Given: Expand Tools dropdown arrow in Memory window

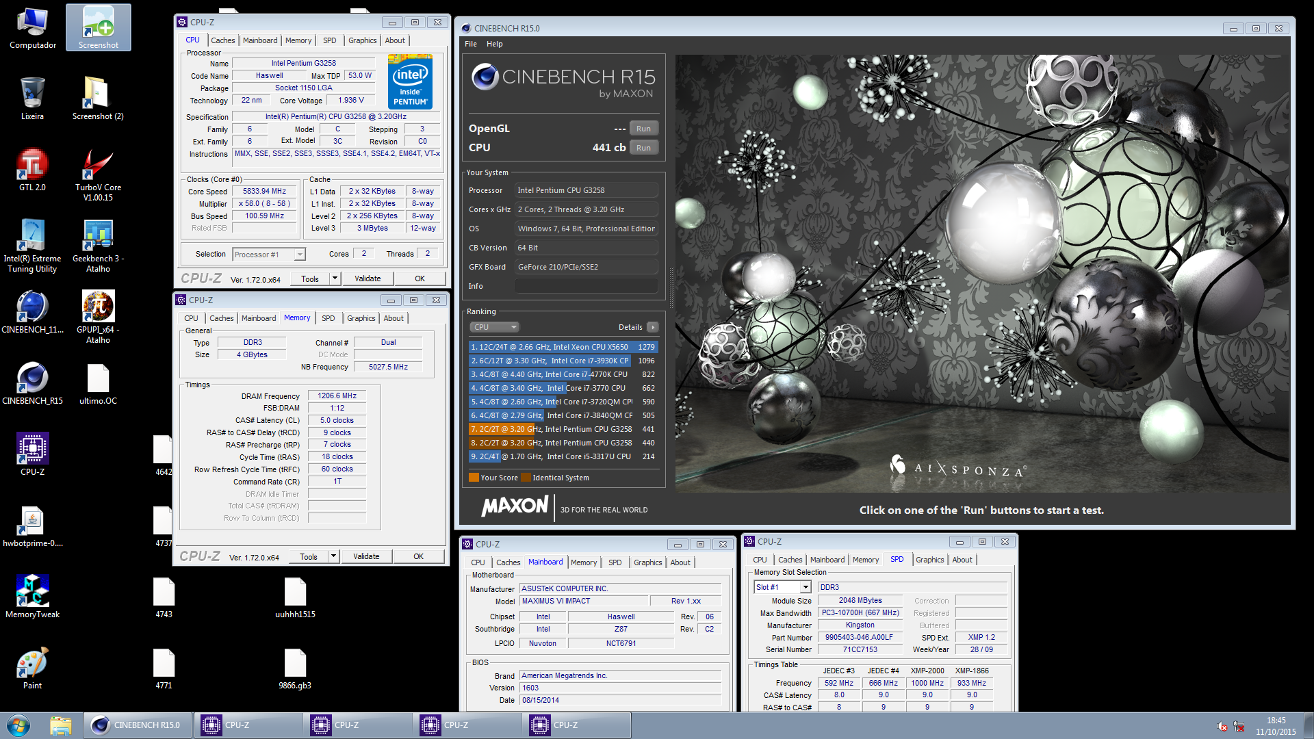Looking at the screenshot, I should (x=333, y=556).
